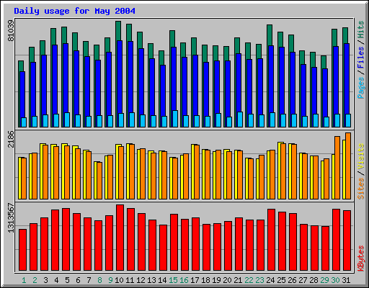Click day label 17 on the x-axis
The width and height of the screenshot is (369, 288).
pyautogui.click(x=195, y=280)
